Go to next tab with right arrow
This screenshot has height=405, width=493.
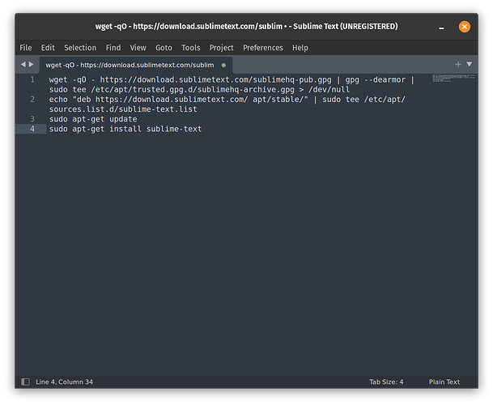coord(31,64)
